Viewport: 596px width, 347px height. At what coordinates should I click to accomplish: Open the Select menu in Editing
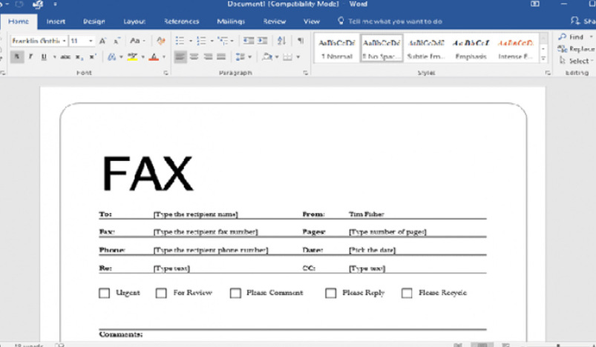(x=576, y=61)
